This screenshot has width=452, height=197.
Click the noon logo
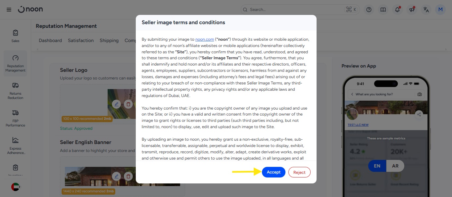(30, 9)
